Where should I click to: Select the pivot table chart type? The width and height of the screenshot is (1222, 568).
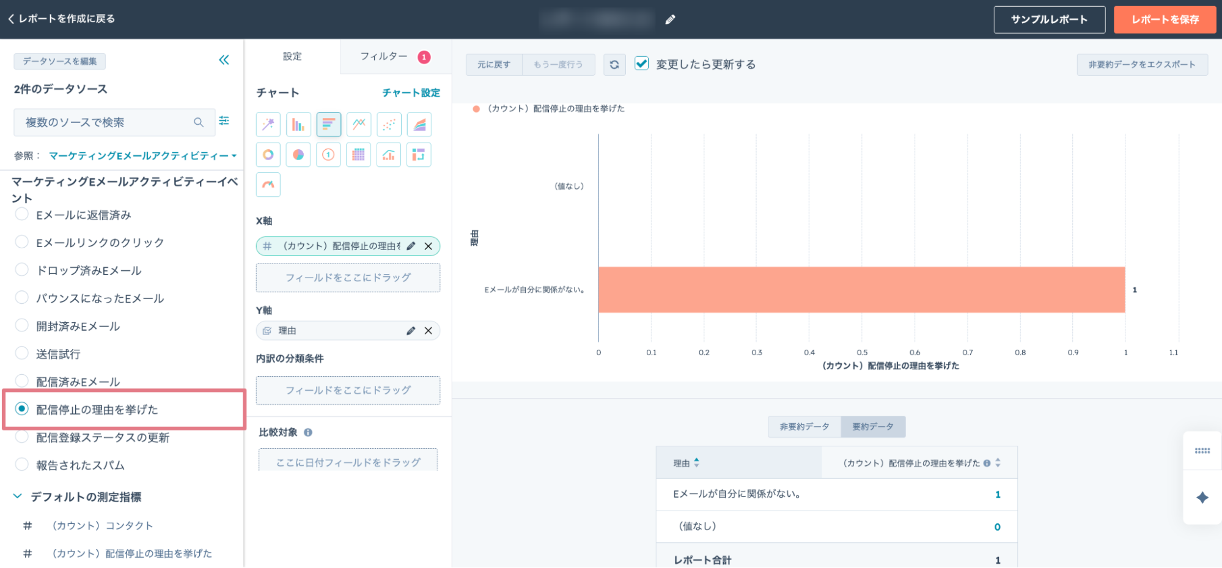click(419, 155)
